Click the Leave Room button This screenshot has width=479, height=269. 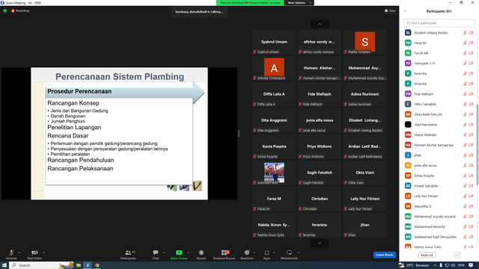click(384, 255)
